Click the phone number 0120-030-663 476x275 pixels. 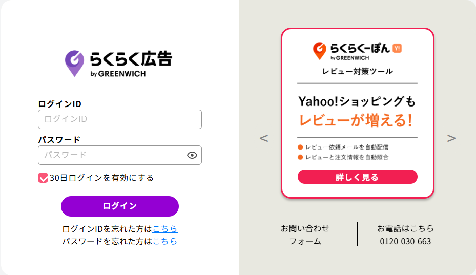405,241
